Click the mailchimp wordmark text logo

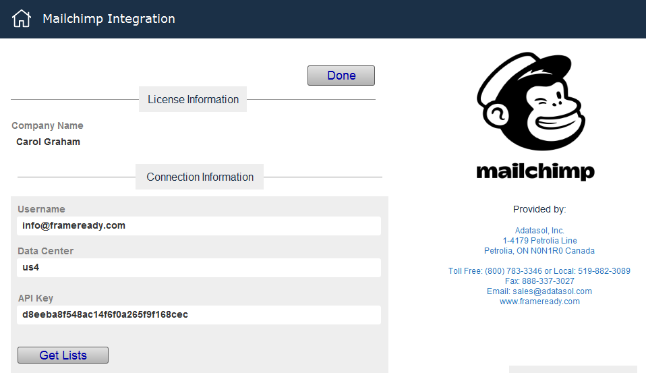tap(535, 171)
